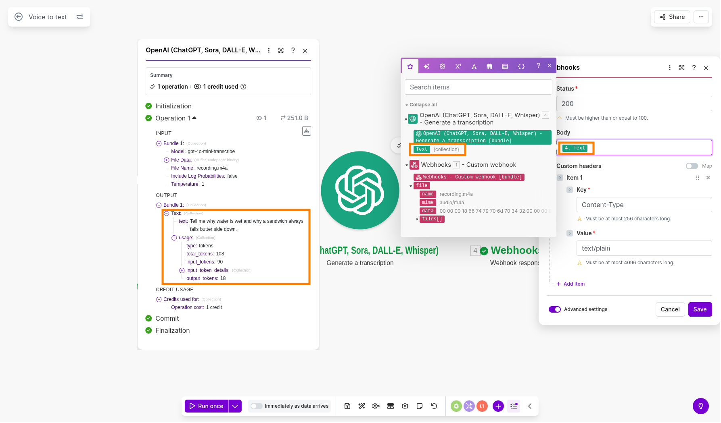Click the back arrow beside Voice to text
721x423 pixels.
(19, 17)
